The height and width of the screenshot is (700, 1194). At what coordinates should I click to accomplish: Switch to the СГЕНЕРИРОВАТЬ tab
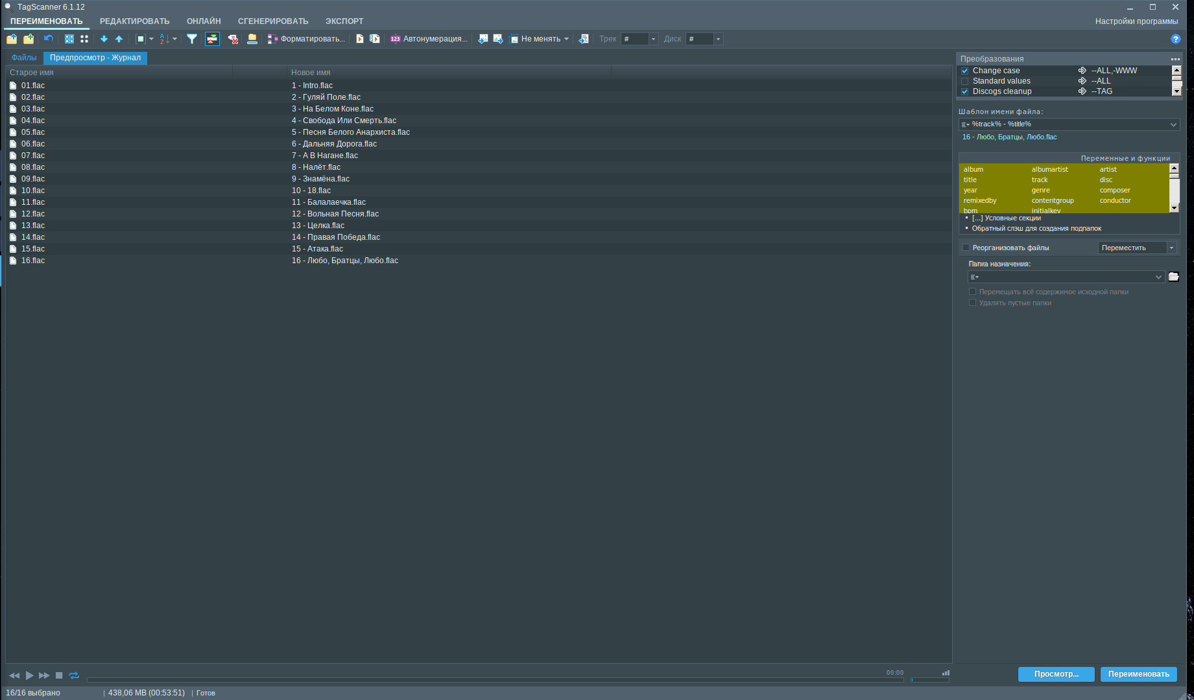(x=273, y=21)
